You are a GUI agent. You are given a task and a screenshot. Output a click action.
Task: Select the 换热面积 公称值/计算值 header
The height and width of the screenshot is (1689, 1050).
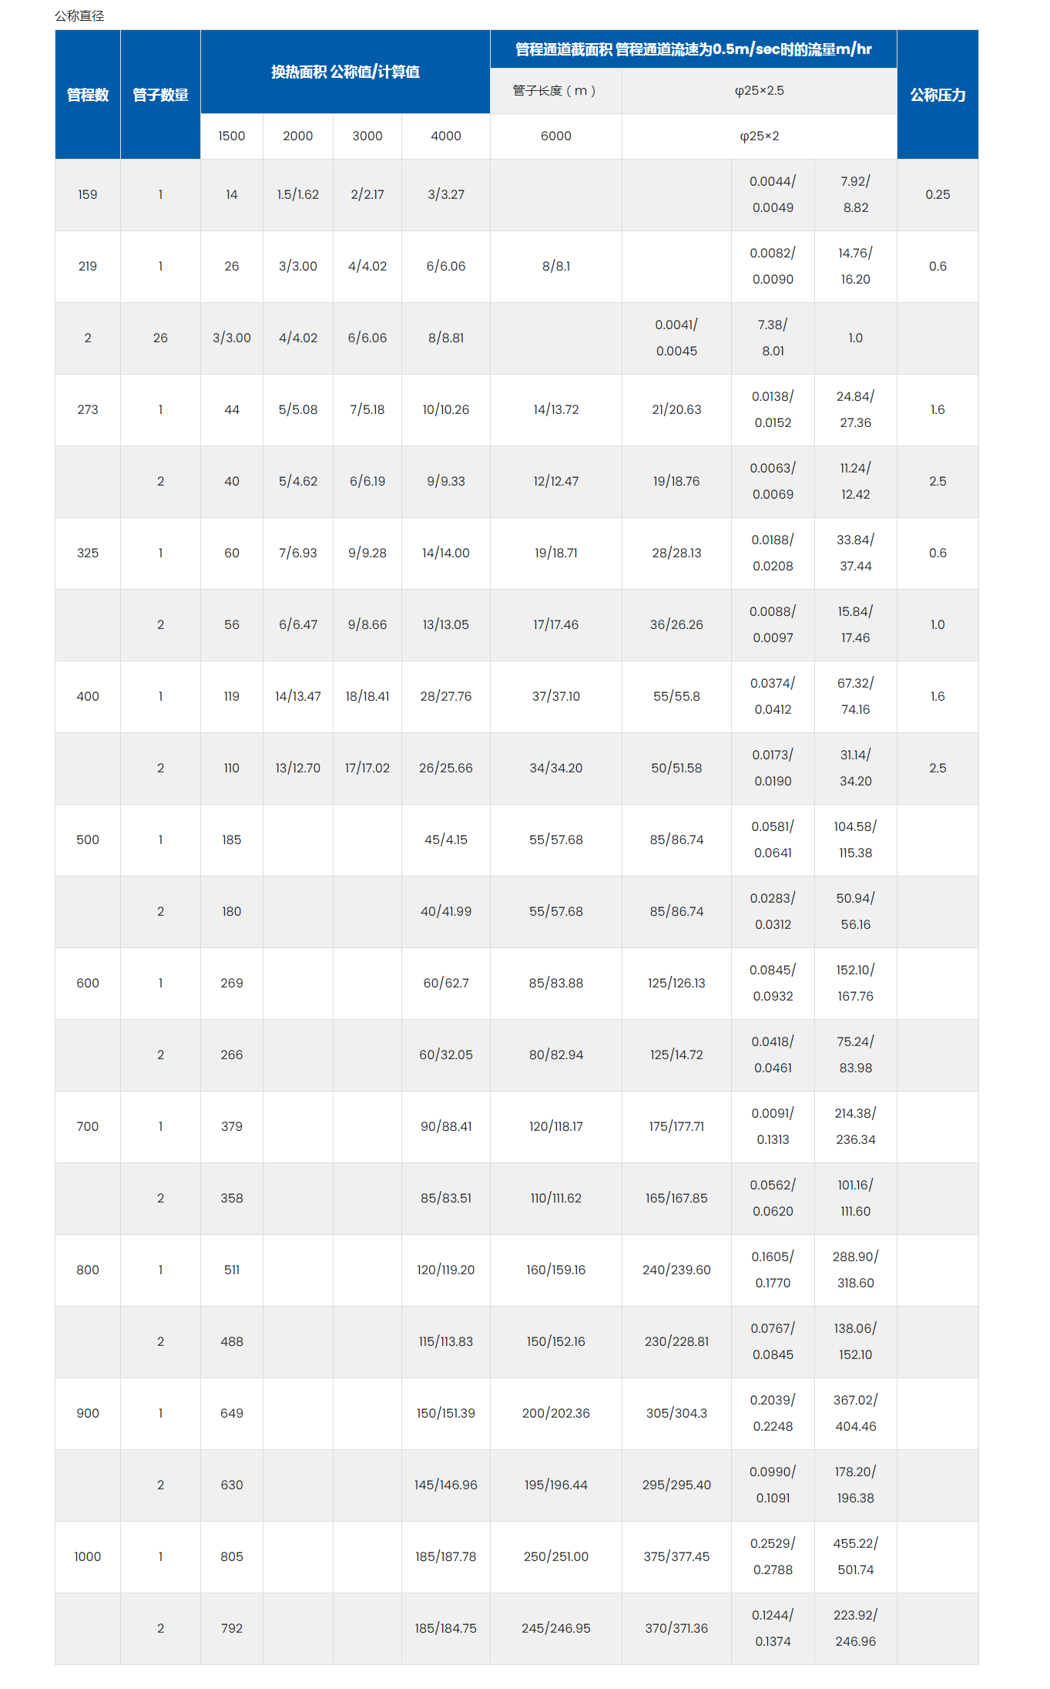click(x=345, y=72)
